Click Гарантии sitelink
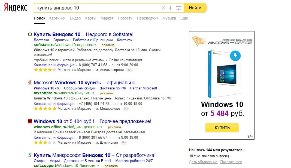This screenshot has height=168, width=291. click(61, 40)
